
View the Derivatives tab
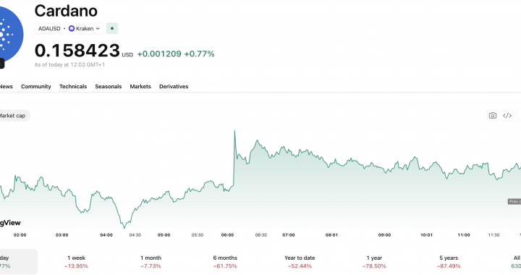click(174, 86)
